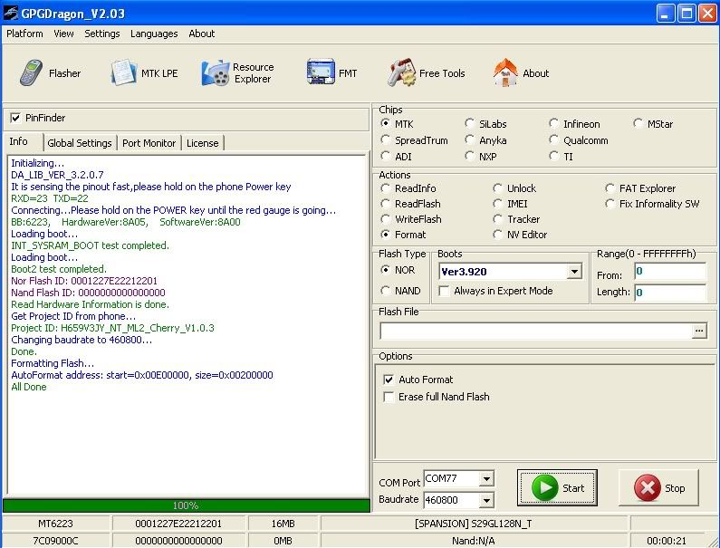Click the 7C09000C status bar cell

pyautogui.click(x=55, y=541)
